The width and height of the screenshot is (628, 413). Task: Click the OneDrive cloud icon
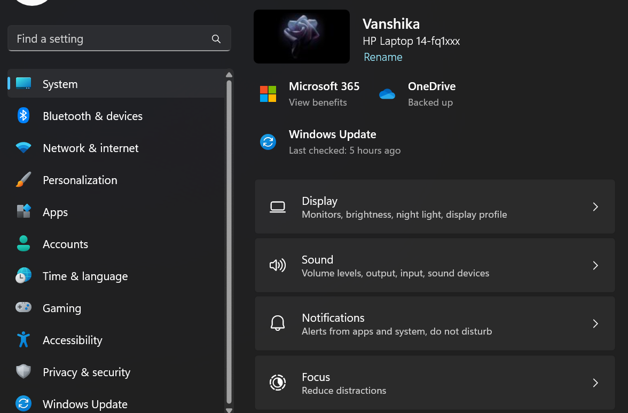coord(387,94)
